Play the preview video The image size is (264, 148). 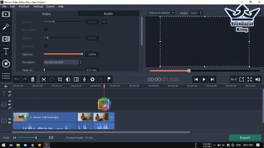(204, 79)
